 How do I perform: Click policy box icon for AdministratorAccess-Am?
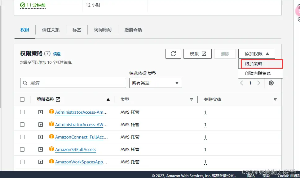(51, 112)
